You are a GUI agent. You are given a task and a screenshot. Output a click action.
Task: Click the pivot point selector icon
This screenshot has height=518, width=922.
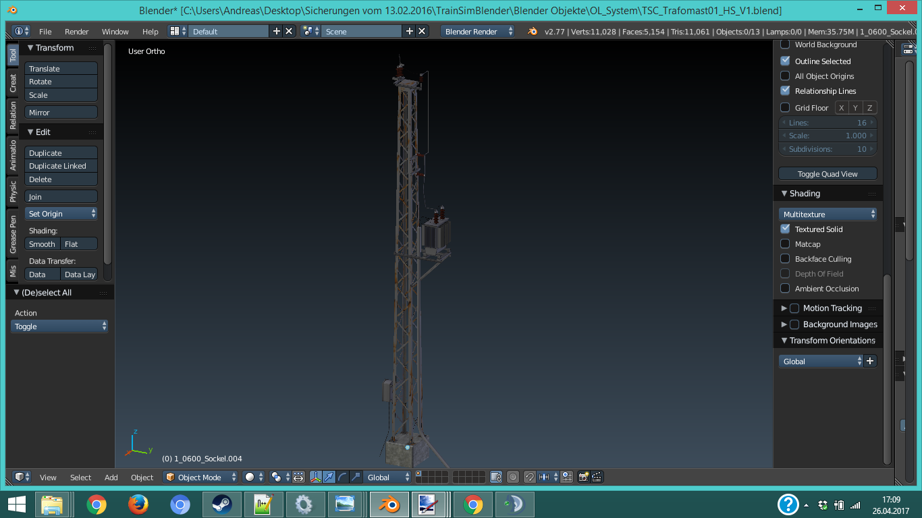[x=276, y=477]
